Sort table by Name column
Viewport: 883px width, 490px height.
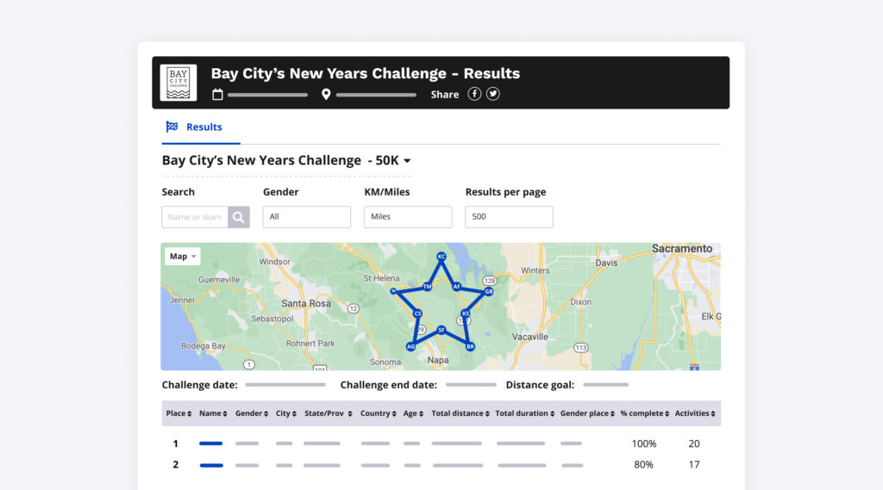pos(213,413)
